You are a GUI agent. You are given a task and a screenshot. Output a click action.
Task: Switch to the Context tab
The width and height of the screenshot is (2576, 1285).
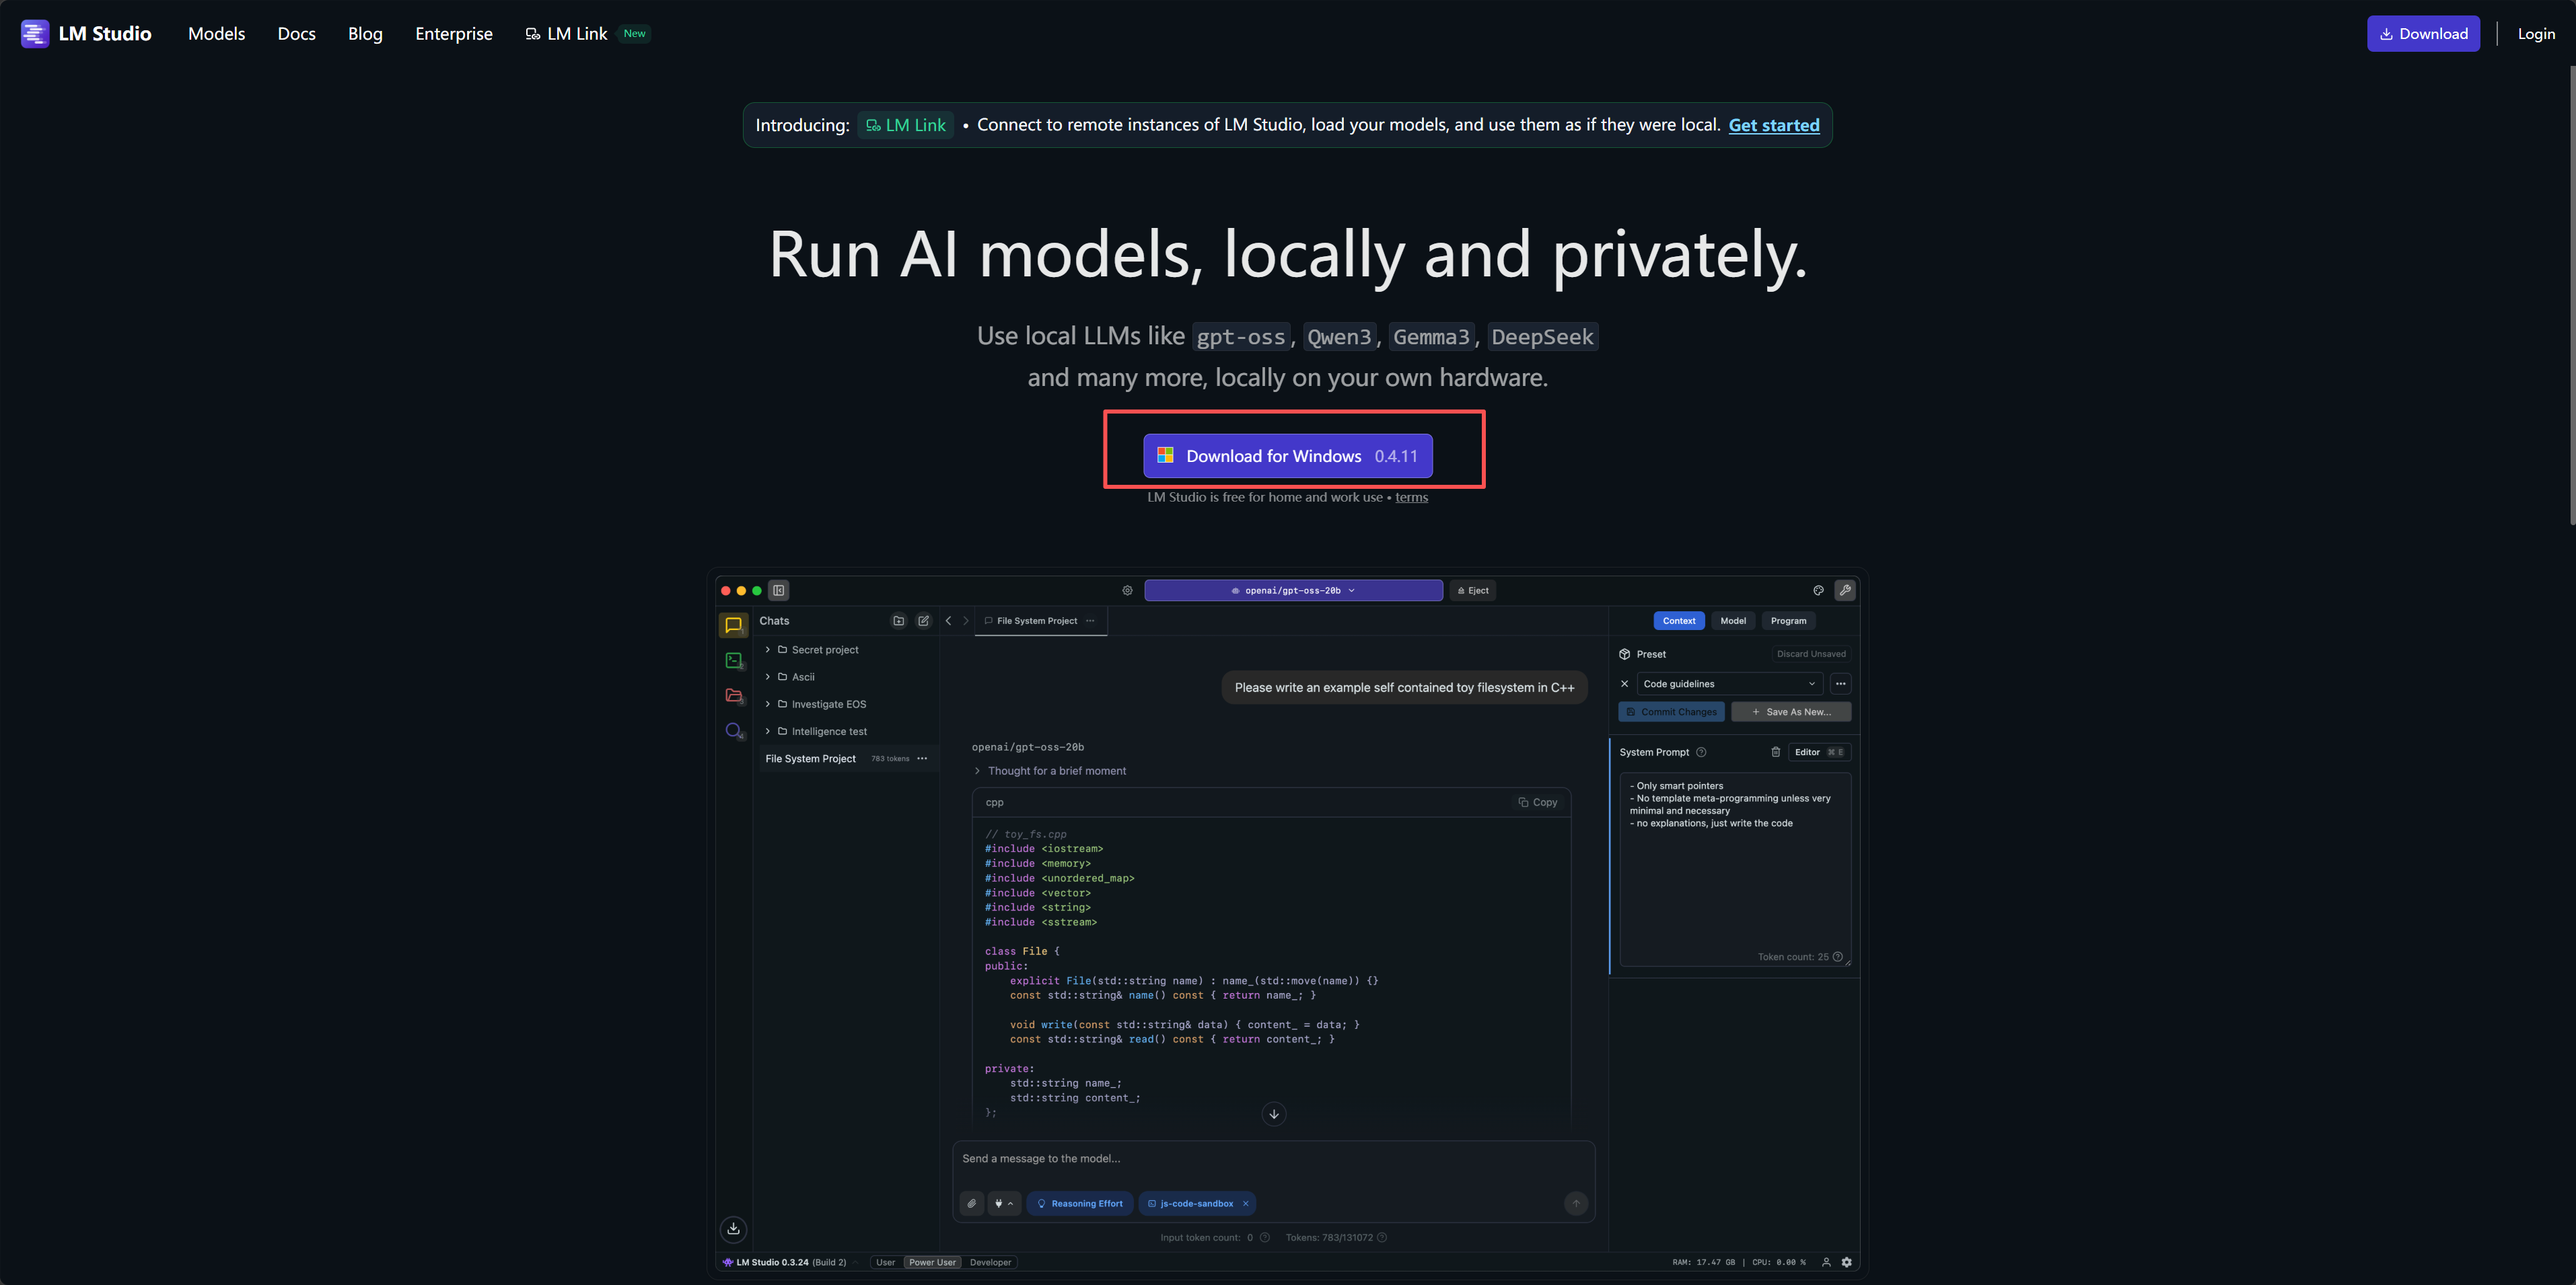click(x=1679, y=621)
